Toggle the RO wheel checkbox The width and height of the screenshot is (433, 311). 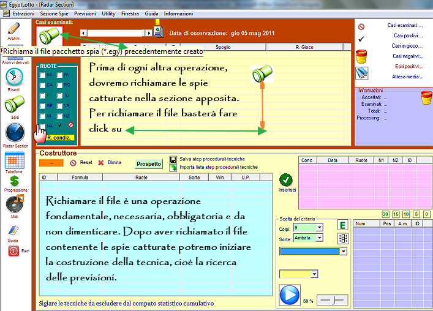coord(59,85)
